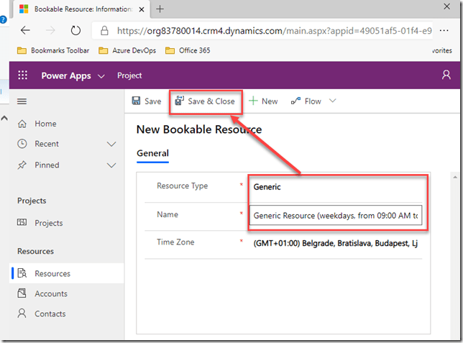Switch to the General tab
The width and height of the screenshot is (463, 343).
152,153
